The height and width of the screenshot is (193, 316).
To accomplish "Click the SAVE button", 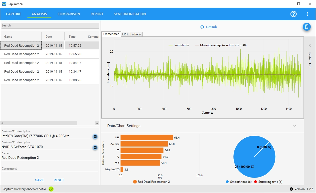I will tap(39, 180).
